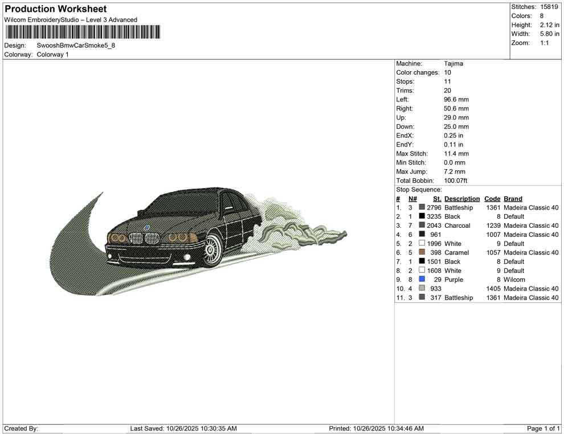Image resolution: width=564 pixels, height=434 pixels.
Task: Select the Black swatch with 3235 stitches
Action: tap(422, 216)
